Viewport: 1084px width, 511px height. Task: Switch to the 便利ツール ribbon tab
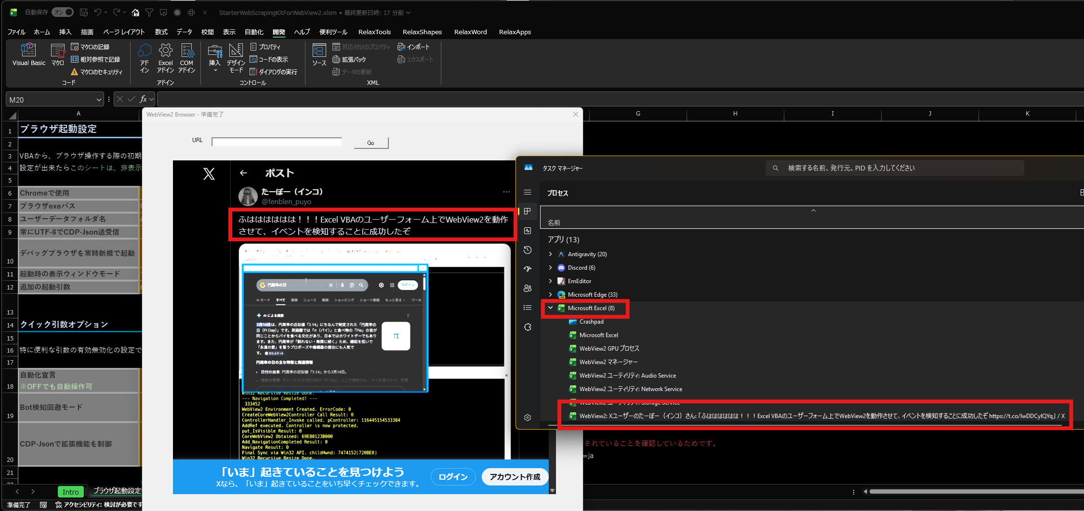point(333,32)
